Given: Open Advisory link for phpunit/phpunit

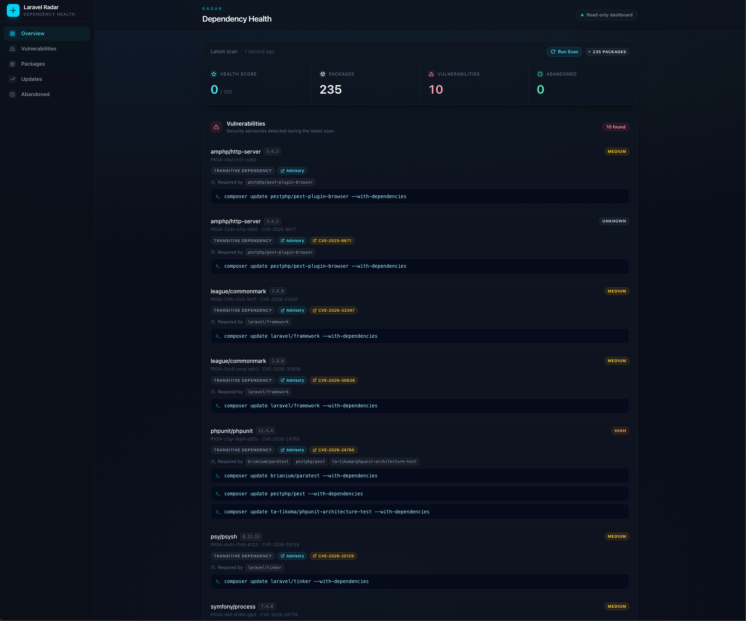Looking at the screenshot, I should [292, 450].
